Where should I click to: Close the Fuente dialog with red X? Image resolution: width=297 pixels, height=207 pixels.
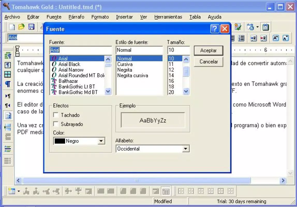225,29
